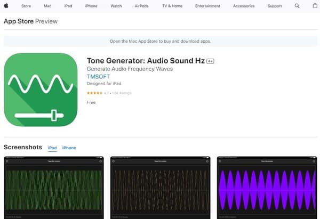320x219 pixels.
Task: Click the 'Open the Mac App Store' banner
Action: pos(161,41)
